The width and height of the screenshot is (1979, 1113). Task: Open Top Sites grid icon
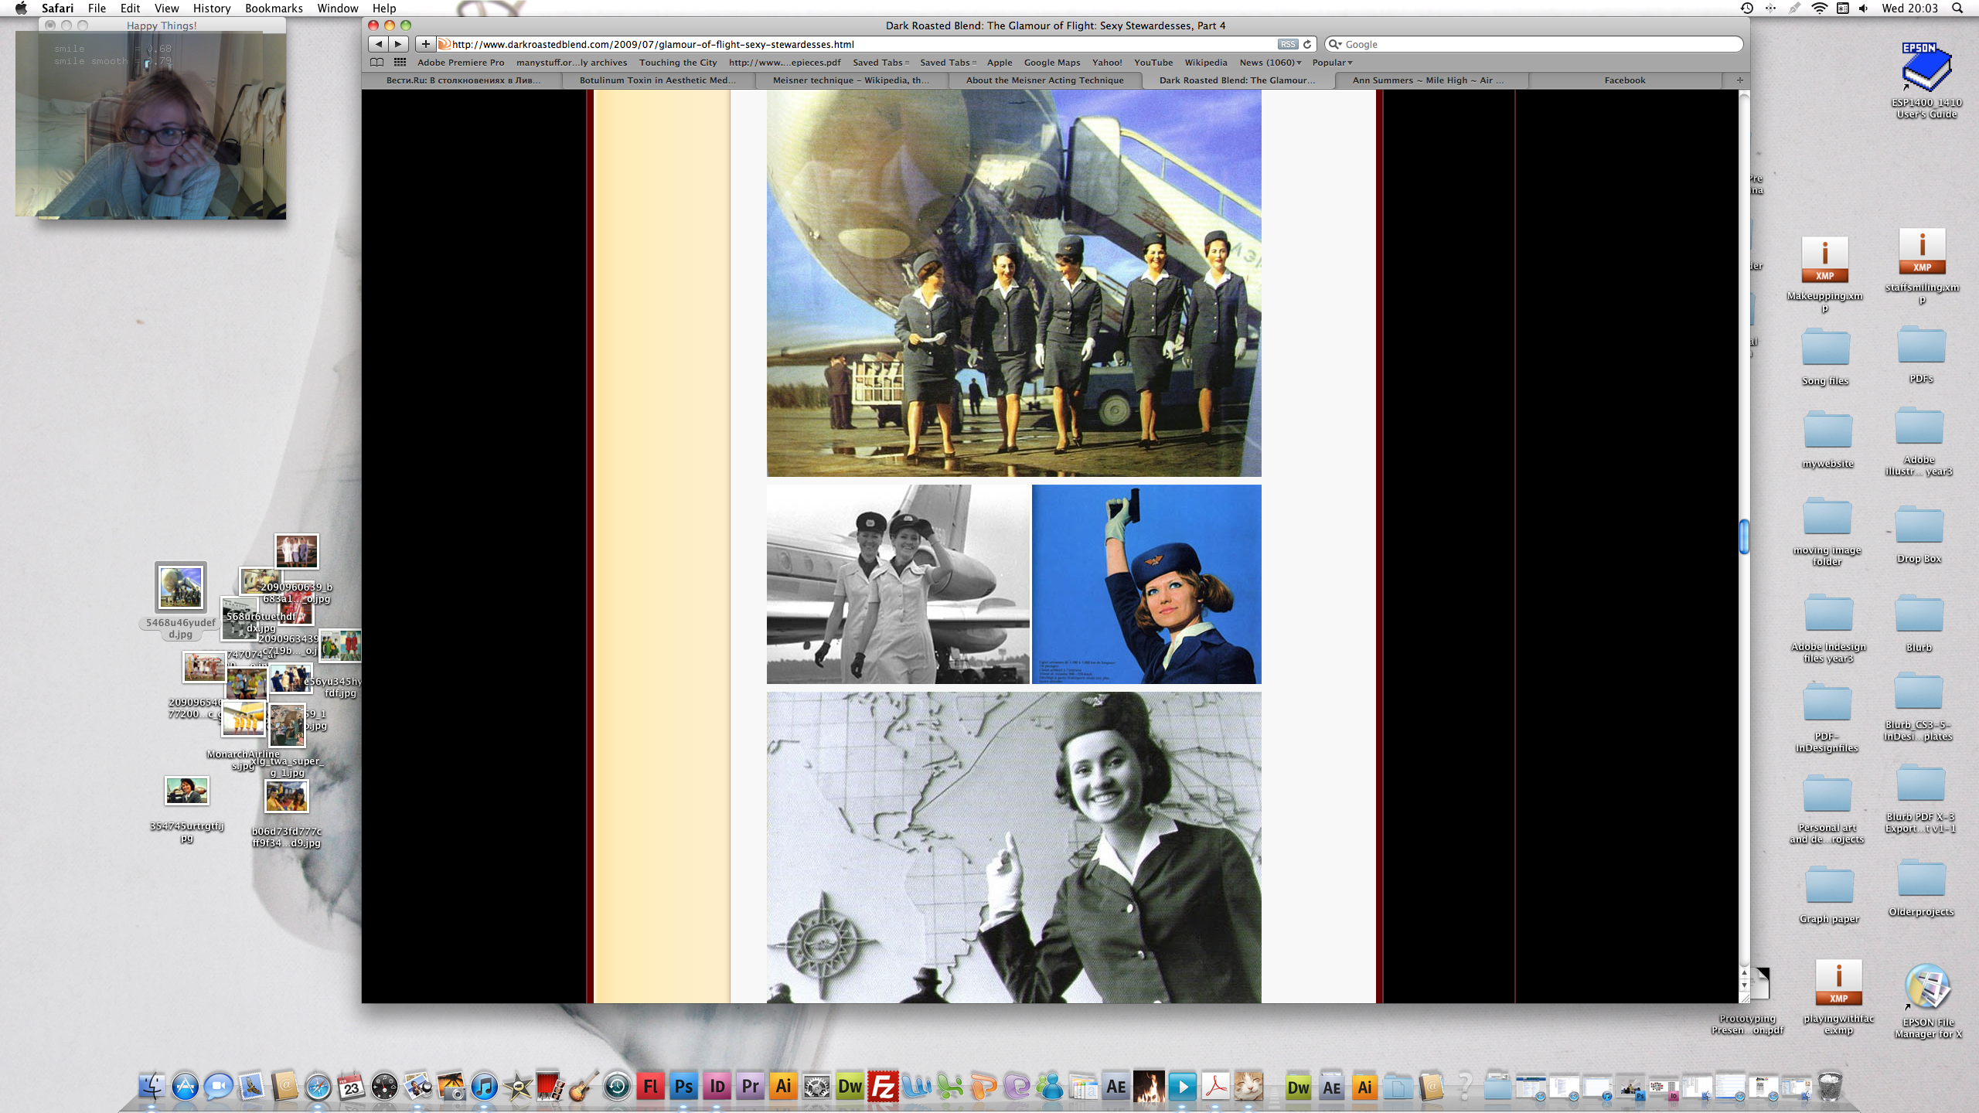(400, 63)
